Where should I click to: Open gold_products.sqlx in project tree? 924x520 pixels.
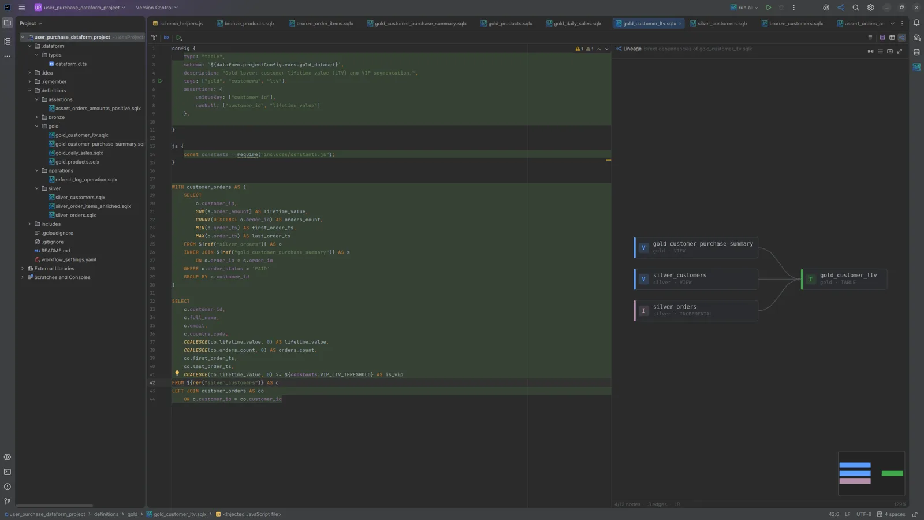coord(77,162)
